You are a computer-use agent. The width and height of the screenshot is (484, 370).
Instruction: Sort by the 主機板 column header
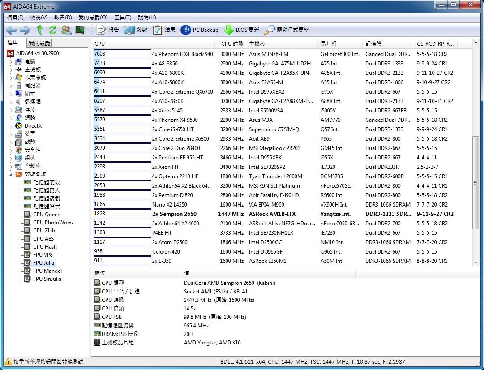click(282, 44)
